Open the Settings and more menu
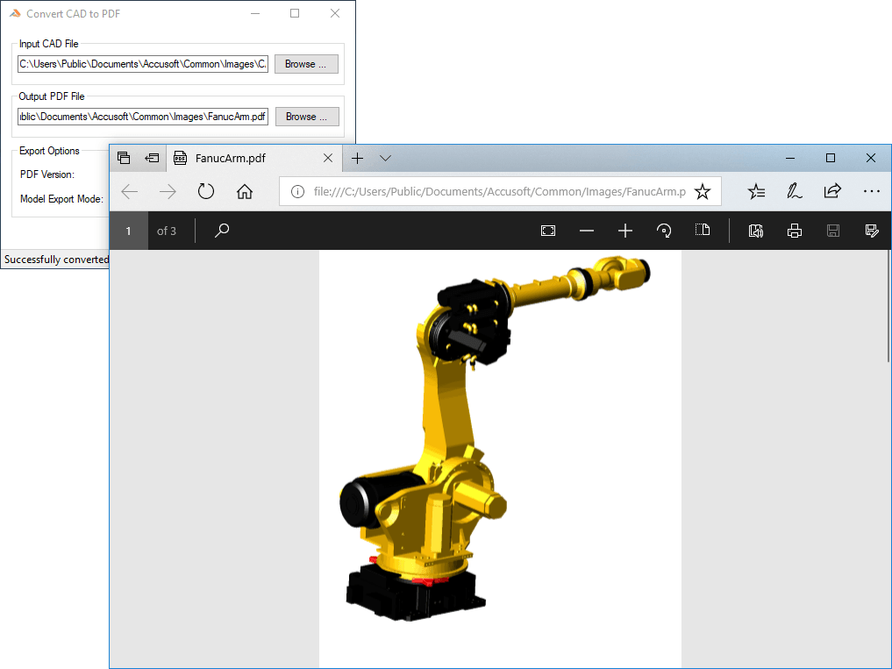892x669 pixels. click(x=872, y=192)
